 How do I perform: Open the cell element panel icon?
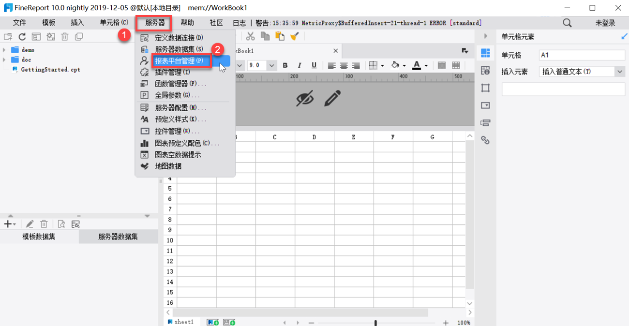click(x=485, y=53)
